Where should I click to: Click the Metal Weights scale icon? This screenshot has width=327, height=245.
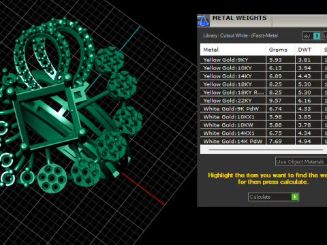(x=204, y=20)
